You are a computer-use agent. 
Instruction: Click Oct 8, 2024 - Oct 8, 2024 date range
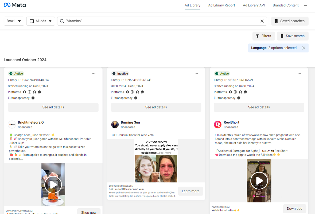[127, 86]
